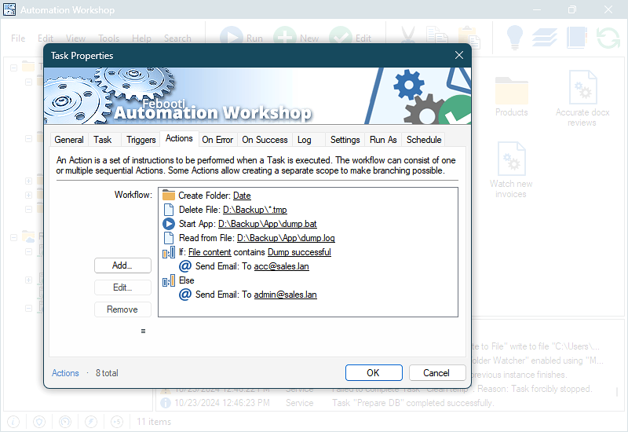Image resolution: width=628 pixels, height=432 pixels.
Task: Open the D:\Backup\App\dump.log link
Action: click(x=286, y=238)
